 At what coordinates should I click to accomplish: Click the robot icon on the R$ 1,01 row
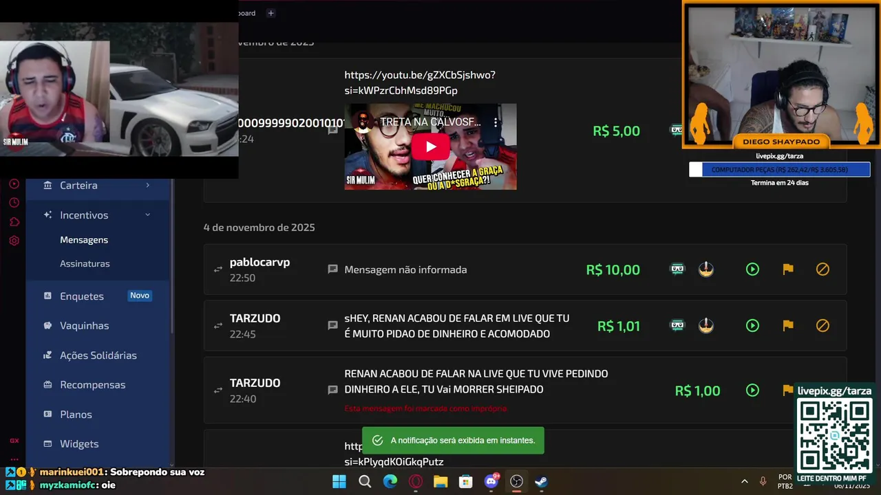[x=678, y=325]
